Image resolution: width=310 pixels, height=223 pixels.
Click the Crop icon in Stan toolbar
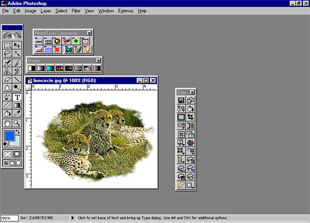coord(190,117)
